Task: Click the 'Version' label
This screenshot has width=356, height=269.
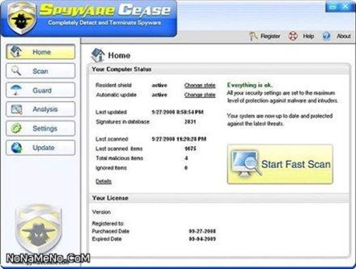Action: pos(101,212)
